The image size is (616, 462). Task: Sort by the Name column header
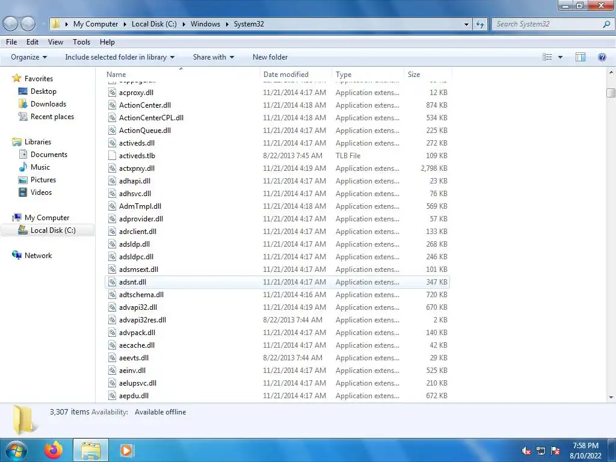coord(182,74)
